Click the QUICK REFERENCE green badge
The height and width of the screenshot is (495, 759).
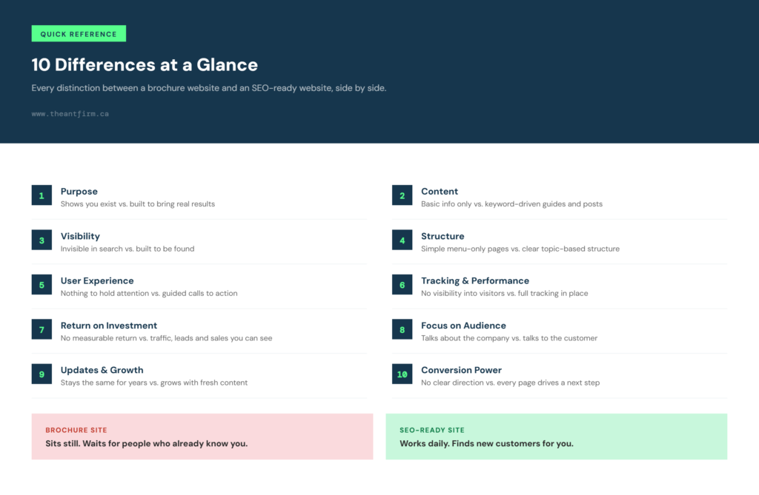79,34
